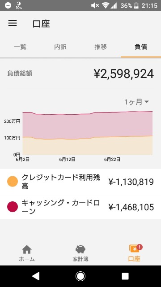Image resolution: width=161 pixels, height=287 pixels.
Task: Open キャッシング・カードローン row
Action: click(x=80, y=207)
